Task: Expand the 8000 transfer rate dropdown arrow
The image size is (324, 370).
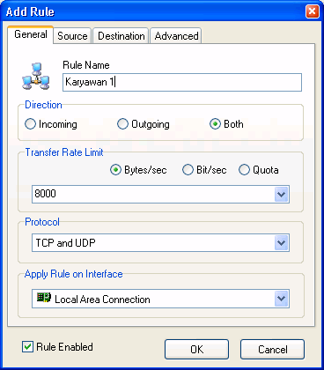Action: coord(282,194)
